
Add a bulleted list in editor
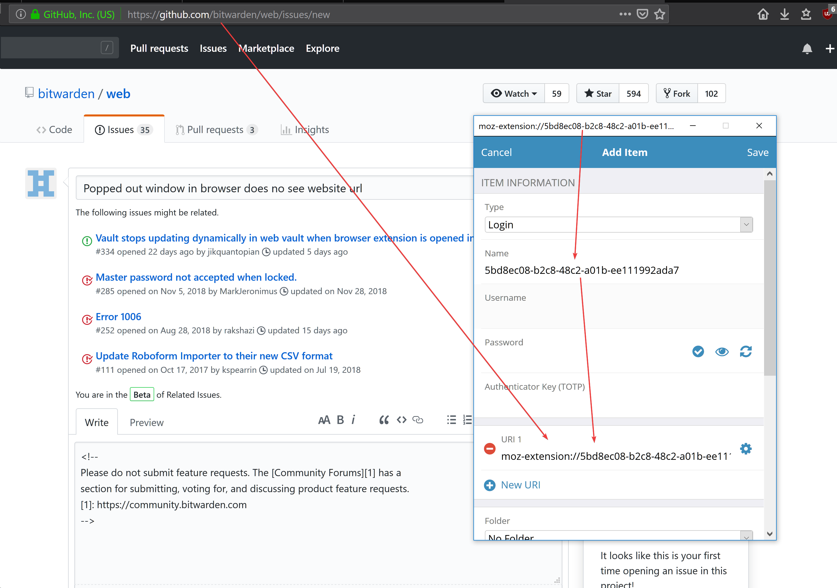point(451,420)
